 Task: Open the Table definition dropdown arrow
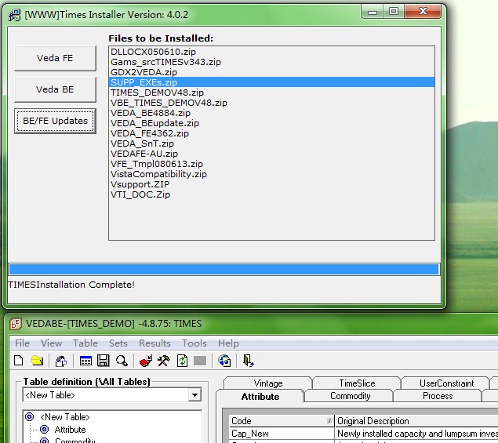pos(194,395)
